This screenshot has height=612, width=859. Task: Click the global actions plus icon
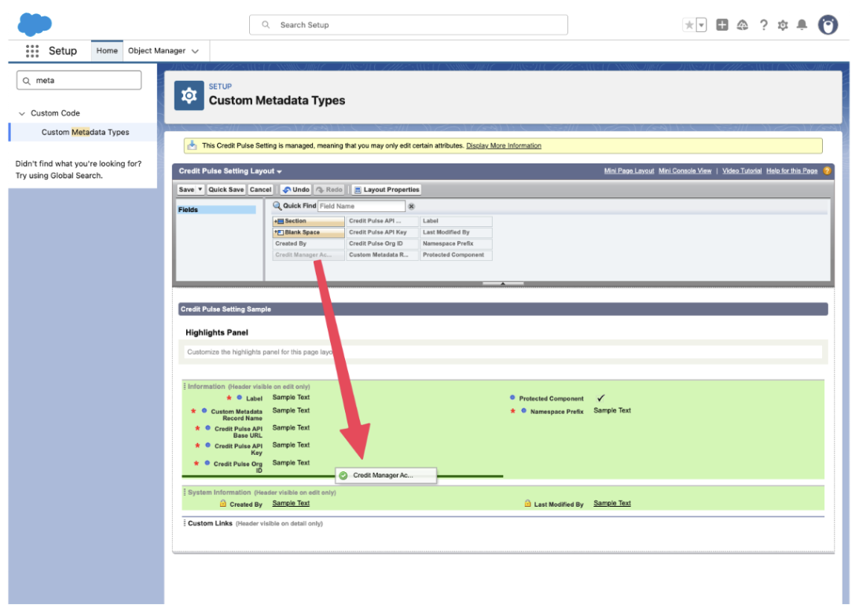click(x=722, y=25)
